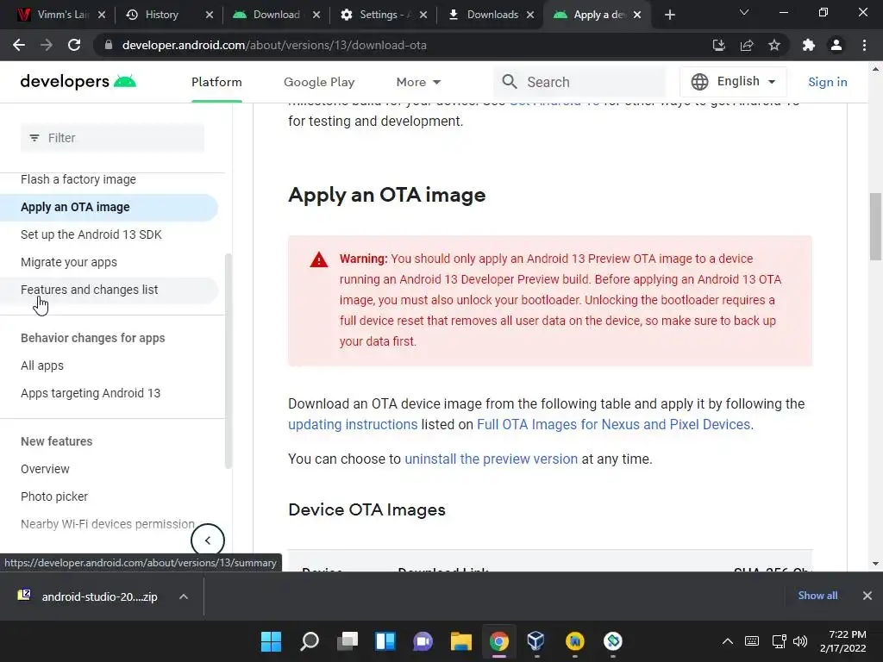Open the English language dropdown
The image size is (883, 662).
coord(733,82)
